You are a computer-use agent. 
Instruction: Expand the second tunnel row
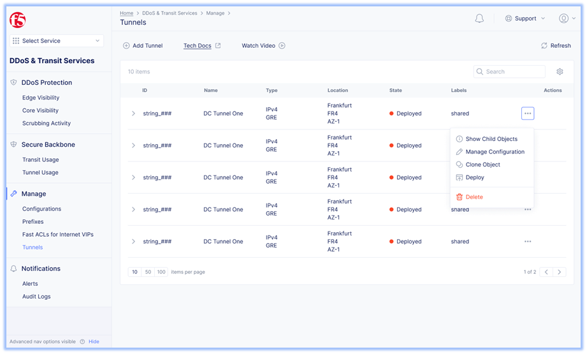(133, 145)
